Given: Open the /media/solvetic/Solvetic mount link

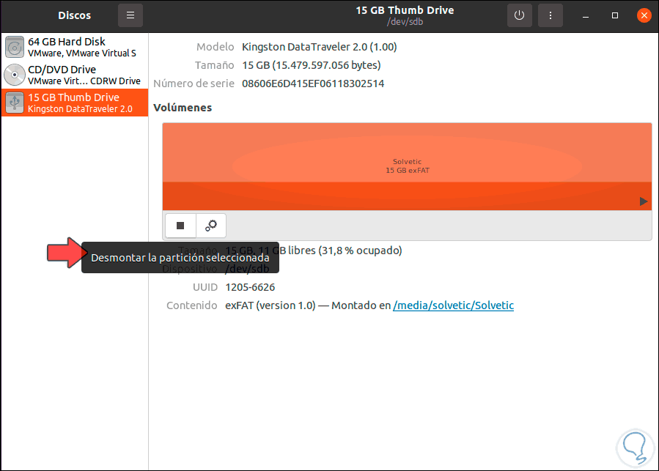Looking at the screenshot, I should [453, 305].
